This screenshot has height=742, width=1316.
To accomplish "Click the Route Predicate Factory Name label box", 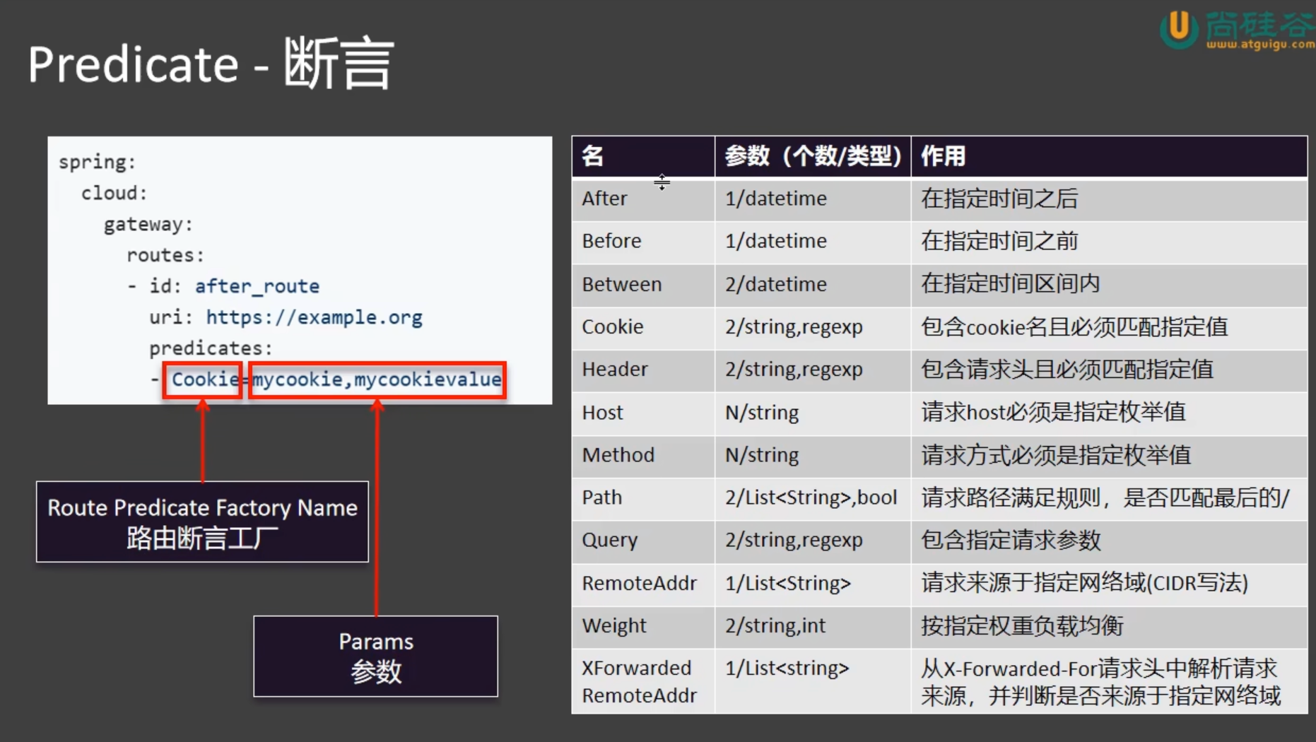I will coord(202,522).
